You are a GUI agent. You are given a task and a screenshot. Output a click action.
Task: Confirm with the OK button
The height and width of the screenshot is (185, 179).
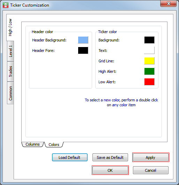point(110,170)
